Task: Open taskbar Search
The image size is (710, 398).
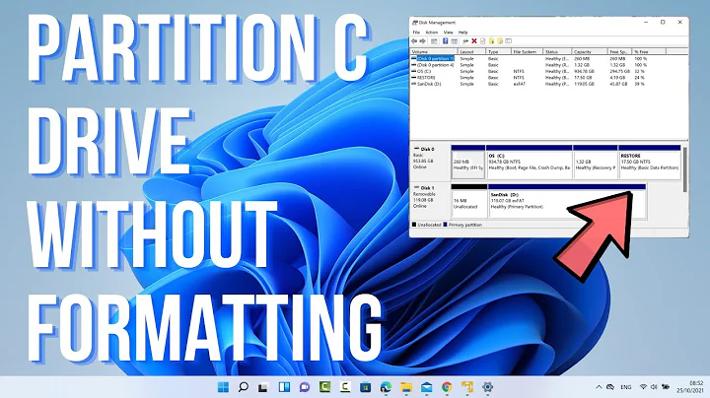Action: [x=244, y=387]
